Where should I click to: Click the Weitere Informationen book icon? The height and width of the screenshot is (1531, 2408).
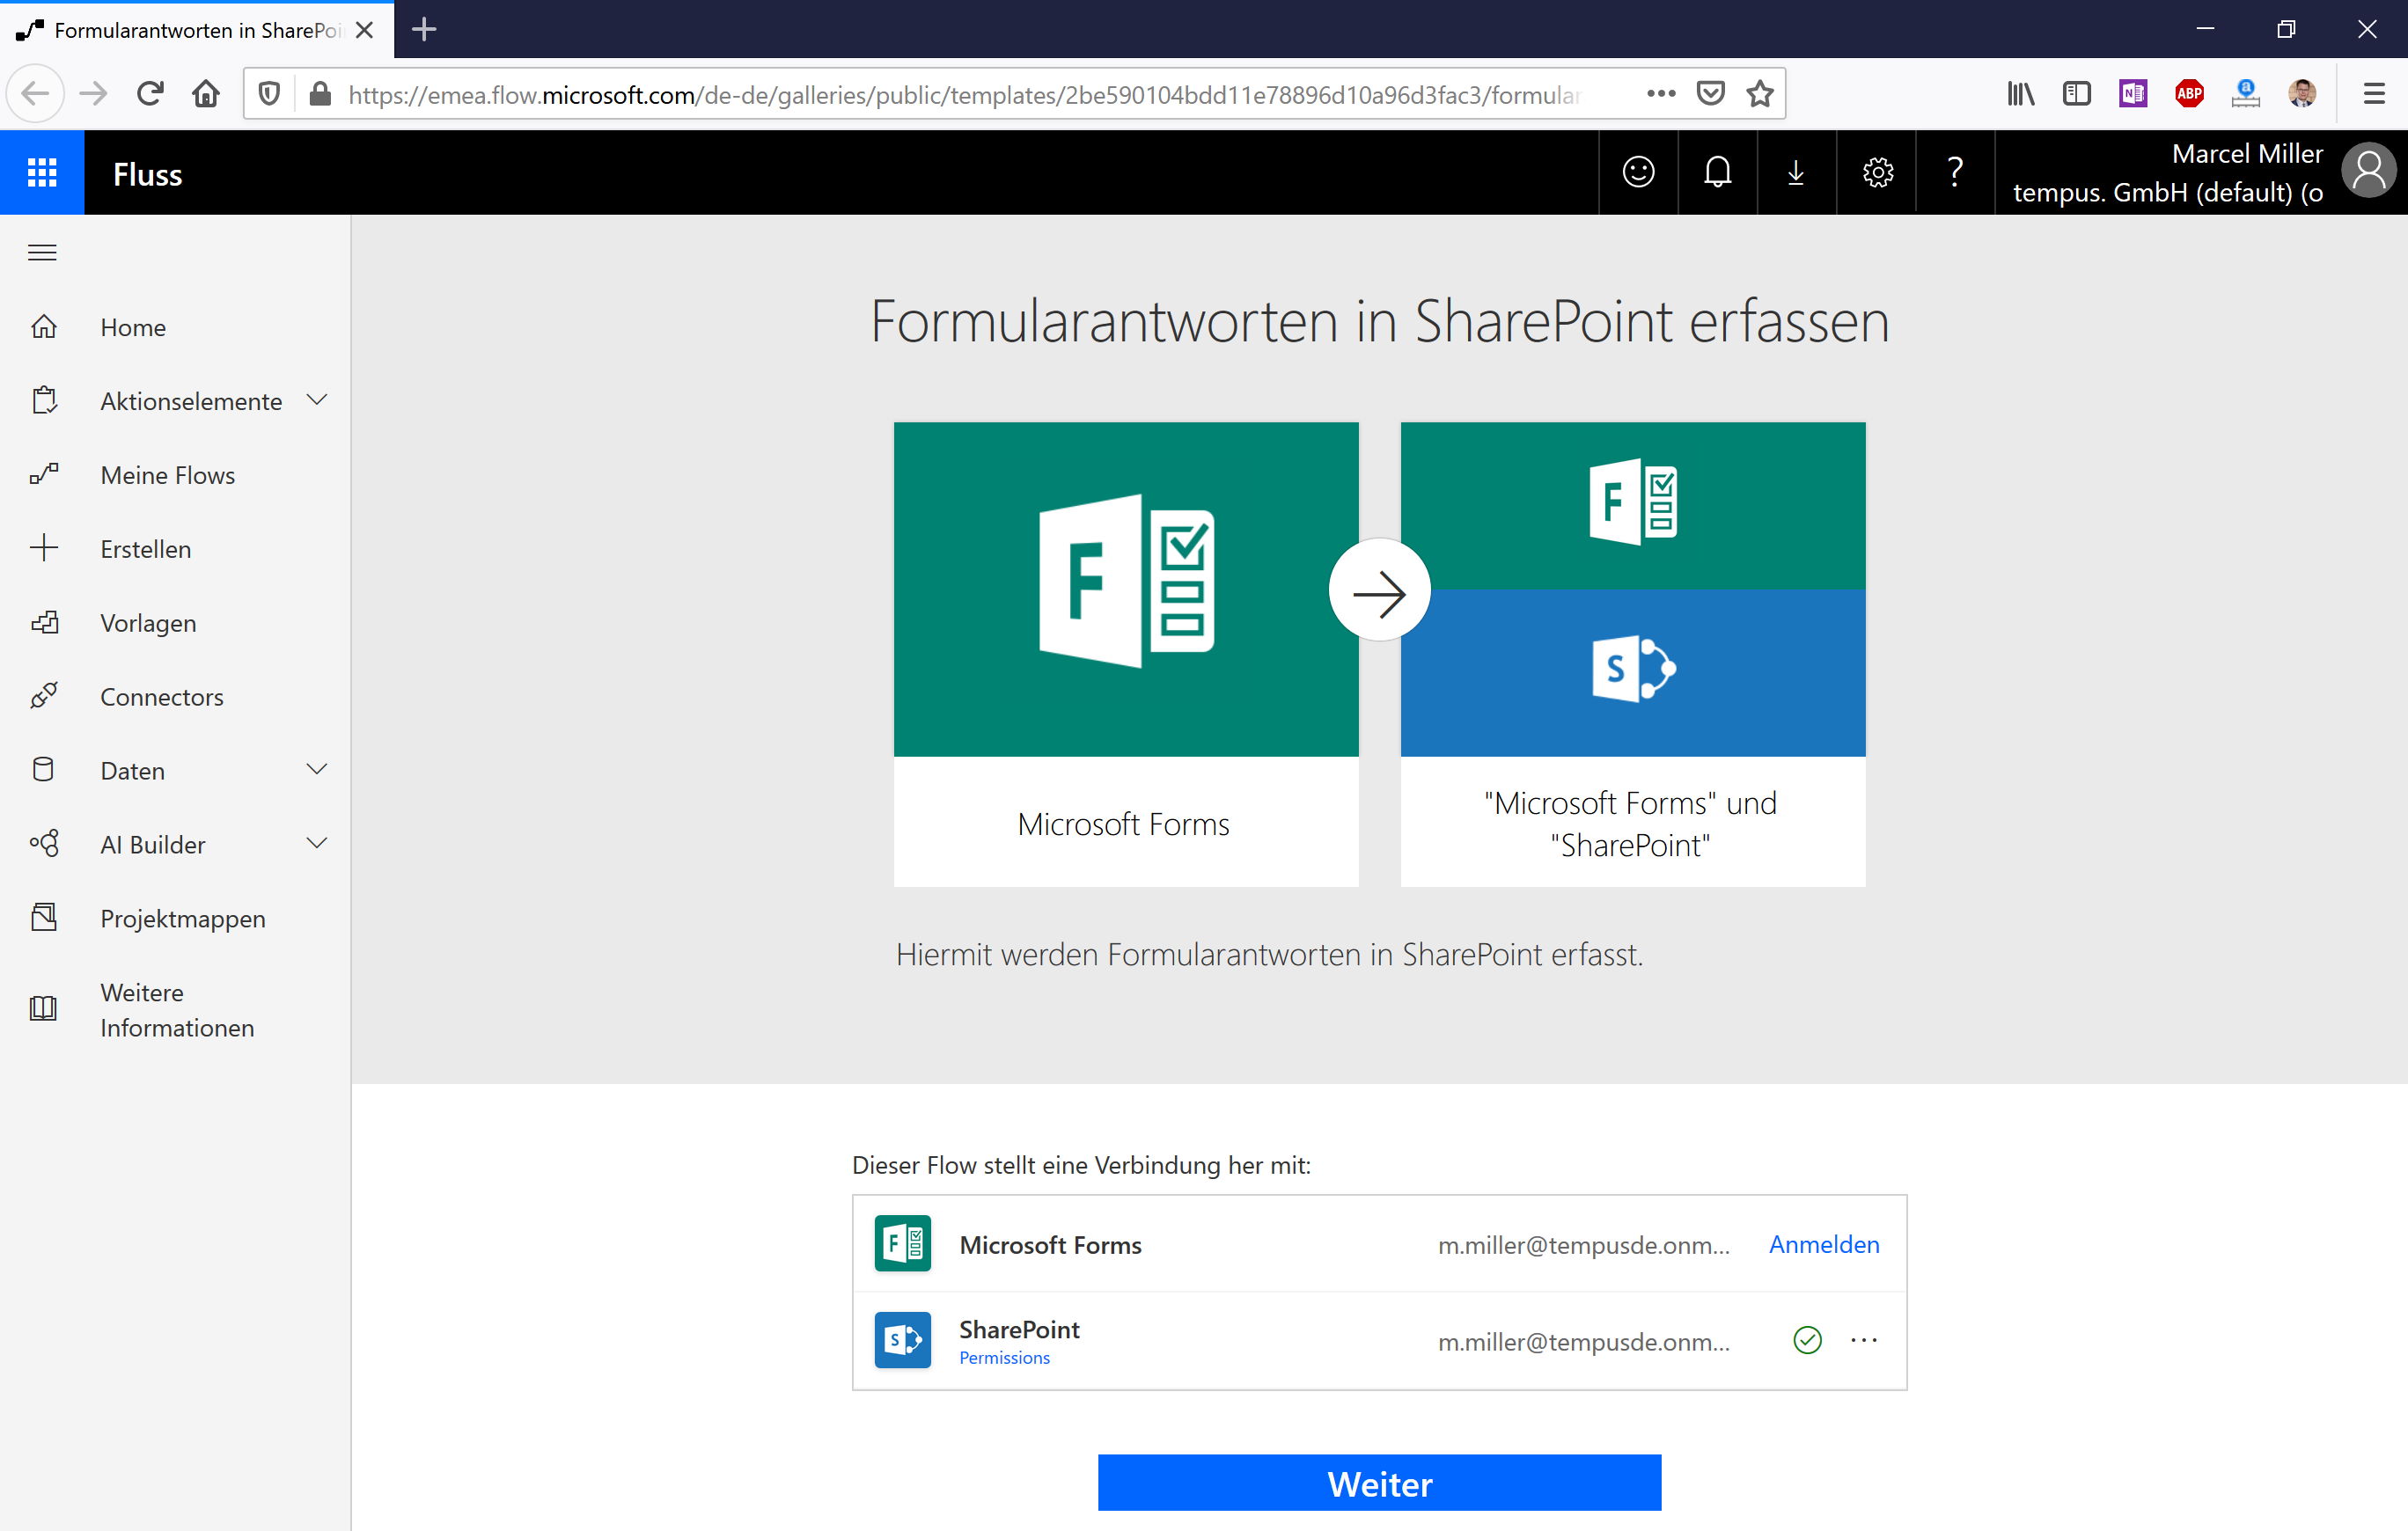pos(44,1008)
